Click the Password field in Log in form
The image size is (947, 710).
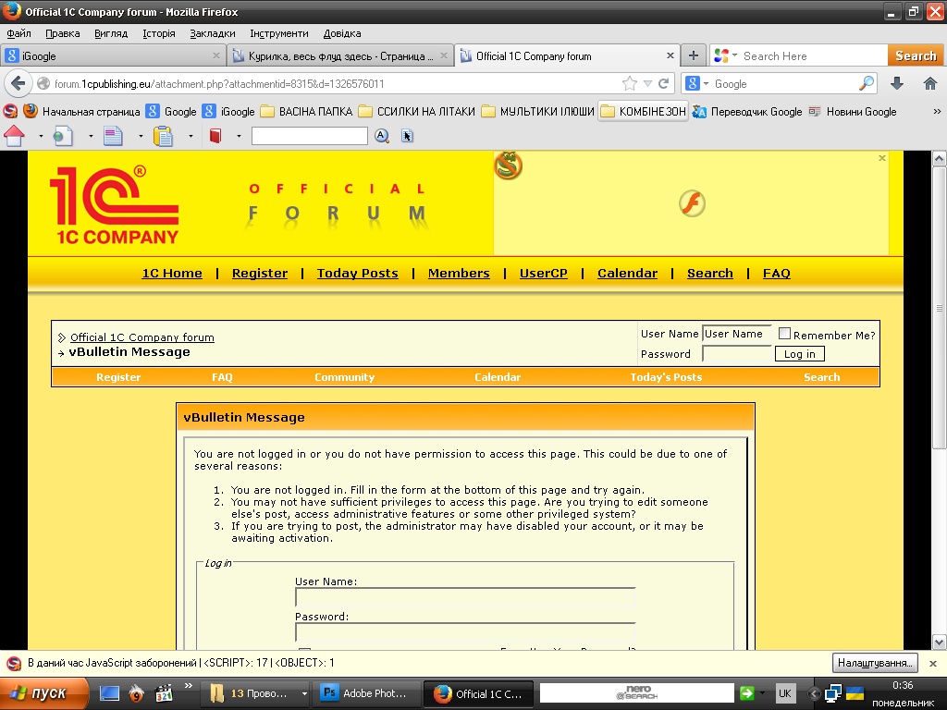(465, 632)
